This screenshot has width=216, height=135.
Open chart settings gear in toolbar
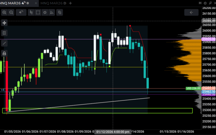(45, 12)
